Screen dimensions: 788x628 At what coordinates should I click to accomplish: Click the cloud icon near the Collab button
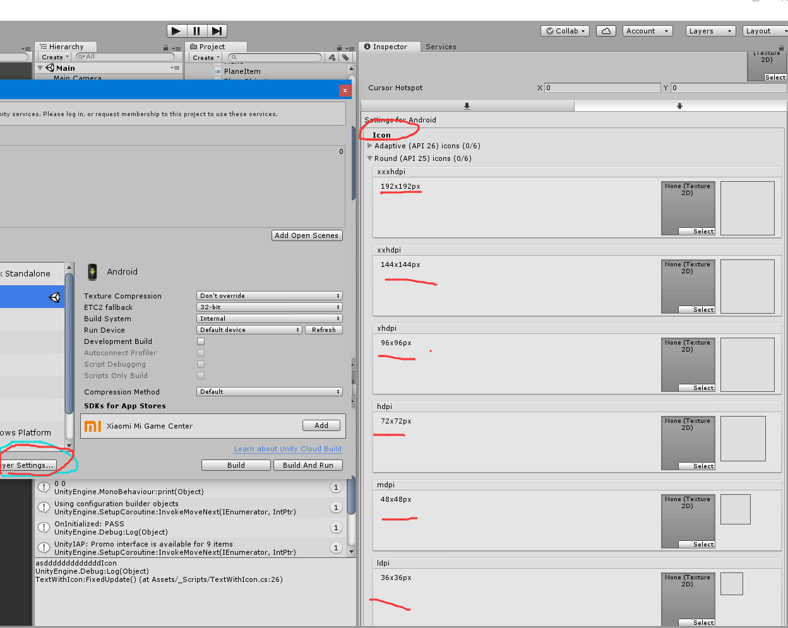click(x=606, y=30)
